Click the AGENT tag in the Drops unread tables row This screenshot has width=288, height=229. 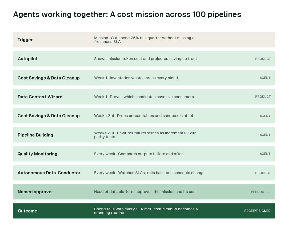[x=265, y=116]
